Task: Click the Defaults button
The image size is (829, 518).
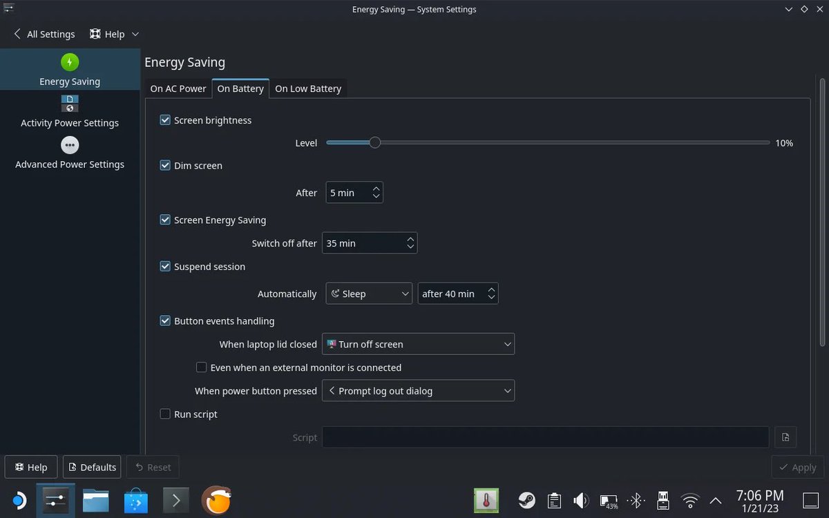Action: pos(92,467)
